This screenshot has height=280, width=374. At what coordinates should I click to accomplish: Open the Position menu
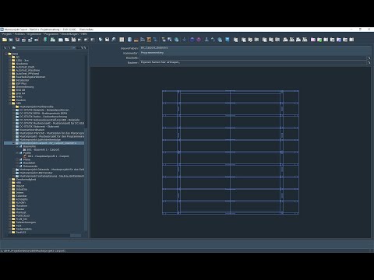click(19, 34)
